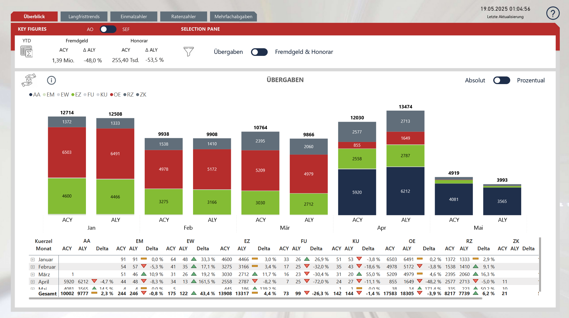The image size is (569, 318).
Task: Switch to the Überblick tab
Action: pyautogui.click(x=34, y=16)
